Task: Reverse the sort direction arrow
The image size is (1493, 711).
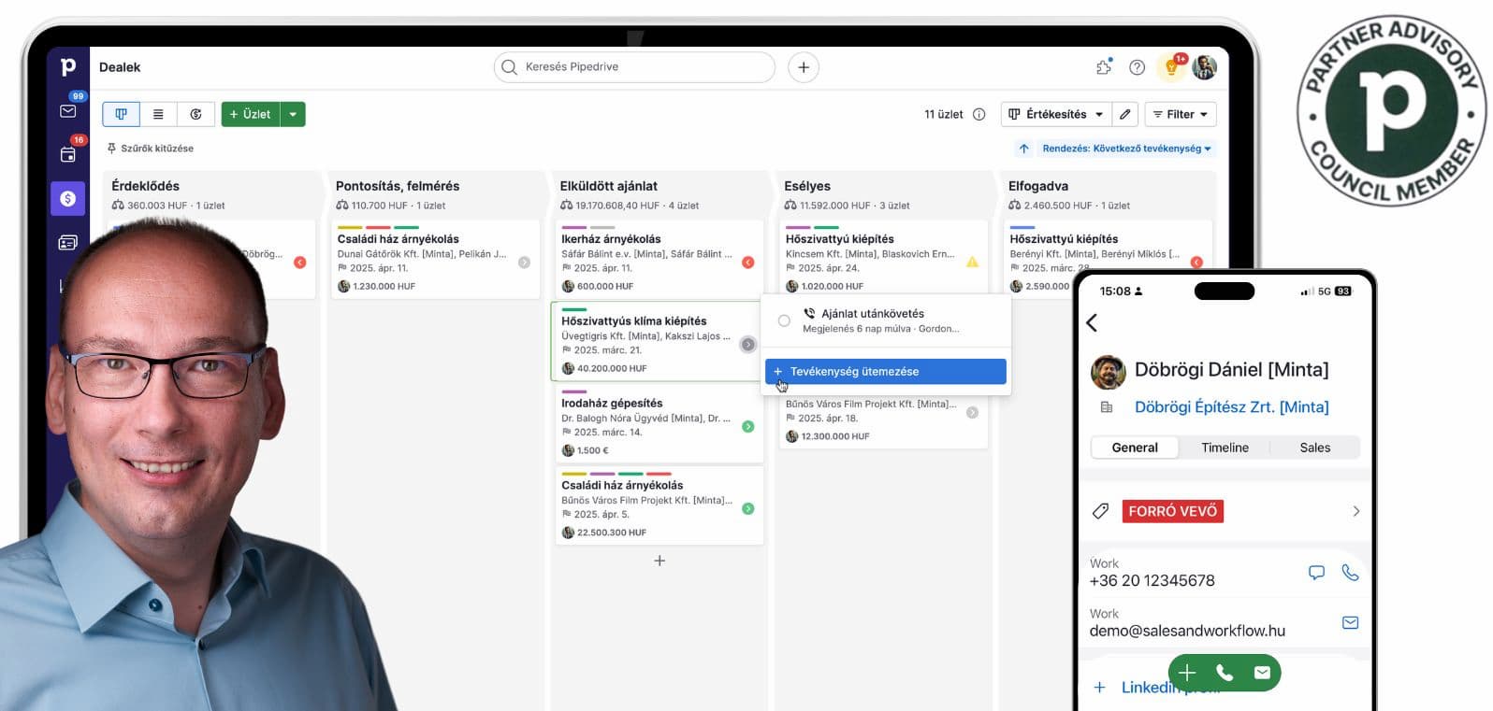Action: click(1024, 149)
